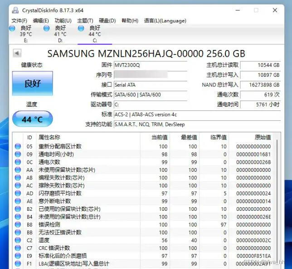Click status orb for ID BB row
This screenshot has width=292, height=269.
point(18,232)
